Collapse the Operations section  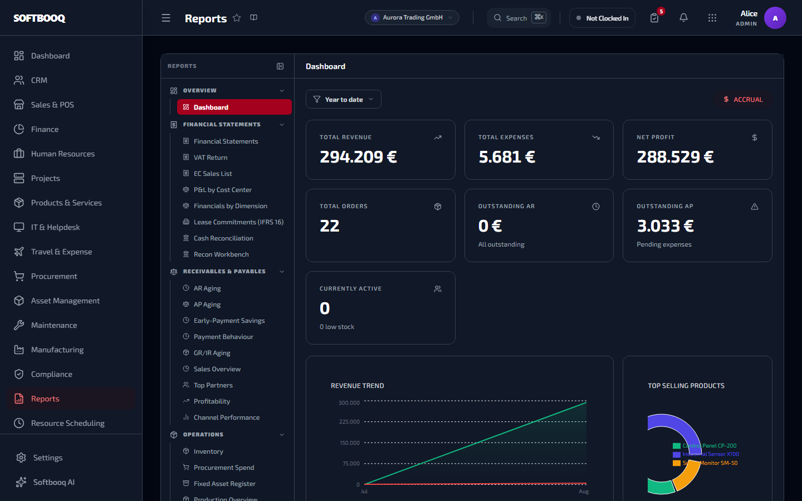click(282, 435)
